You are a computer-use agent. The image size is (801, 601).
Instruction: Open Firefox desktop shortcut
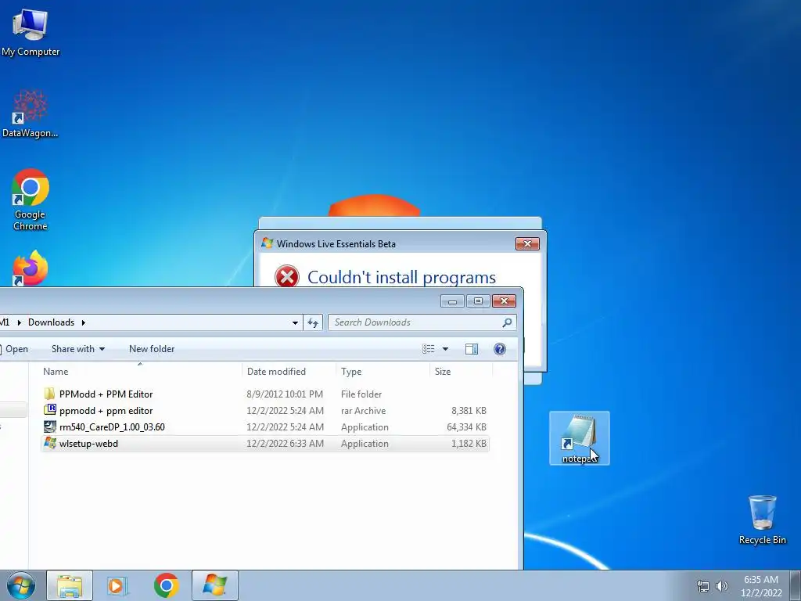[31, 268]
